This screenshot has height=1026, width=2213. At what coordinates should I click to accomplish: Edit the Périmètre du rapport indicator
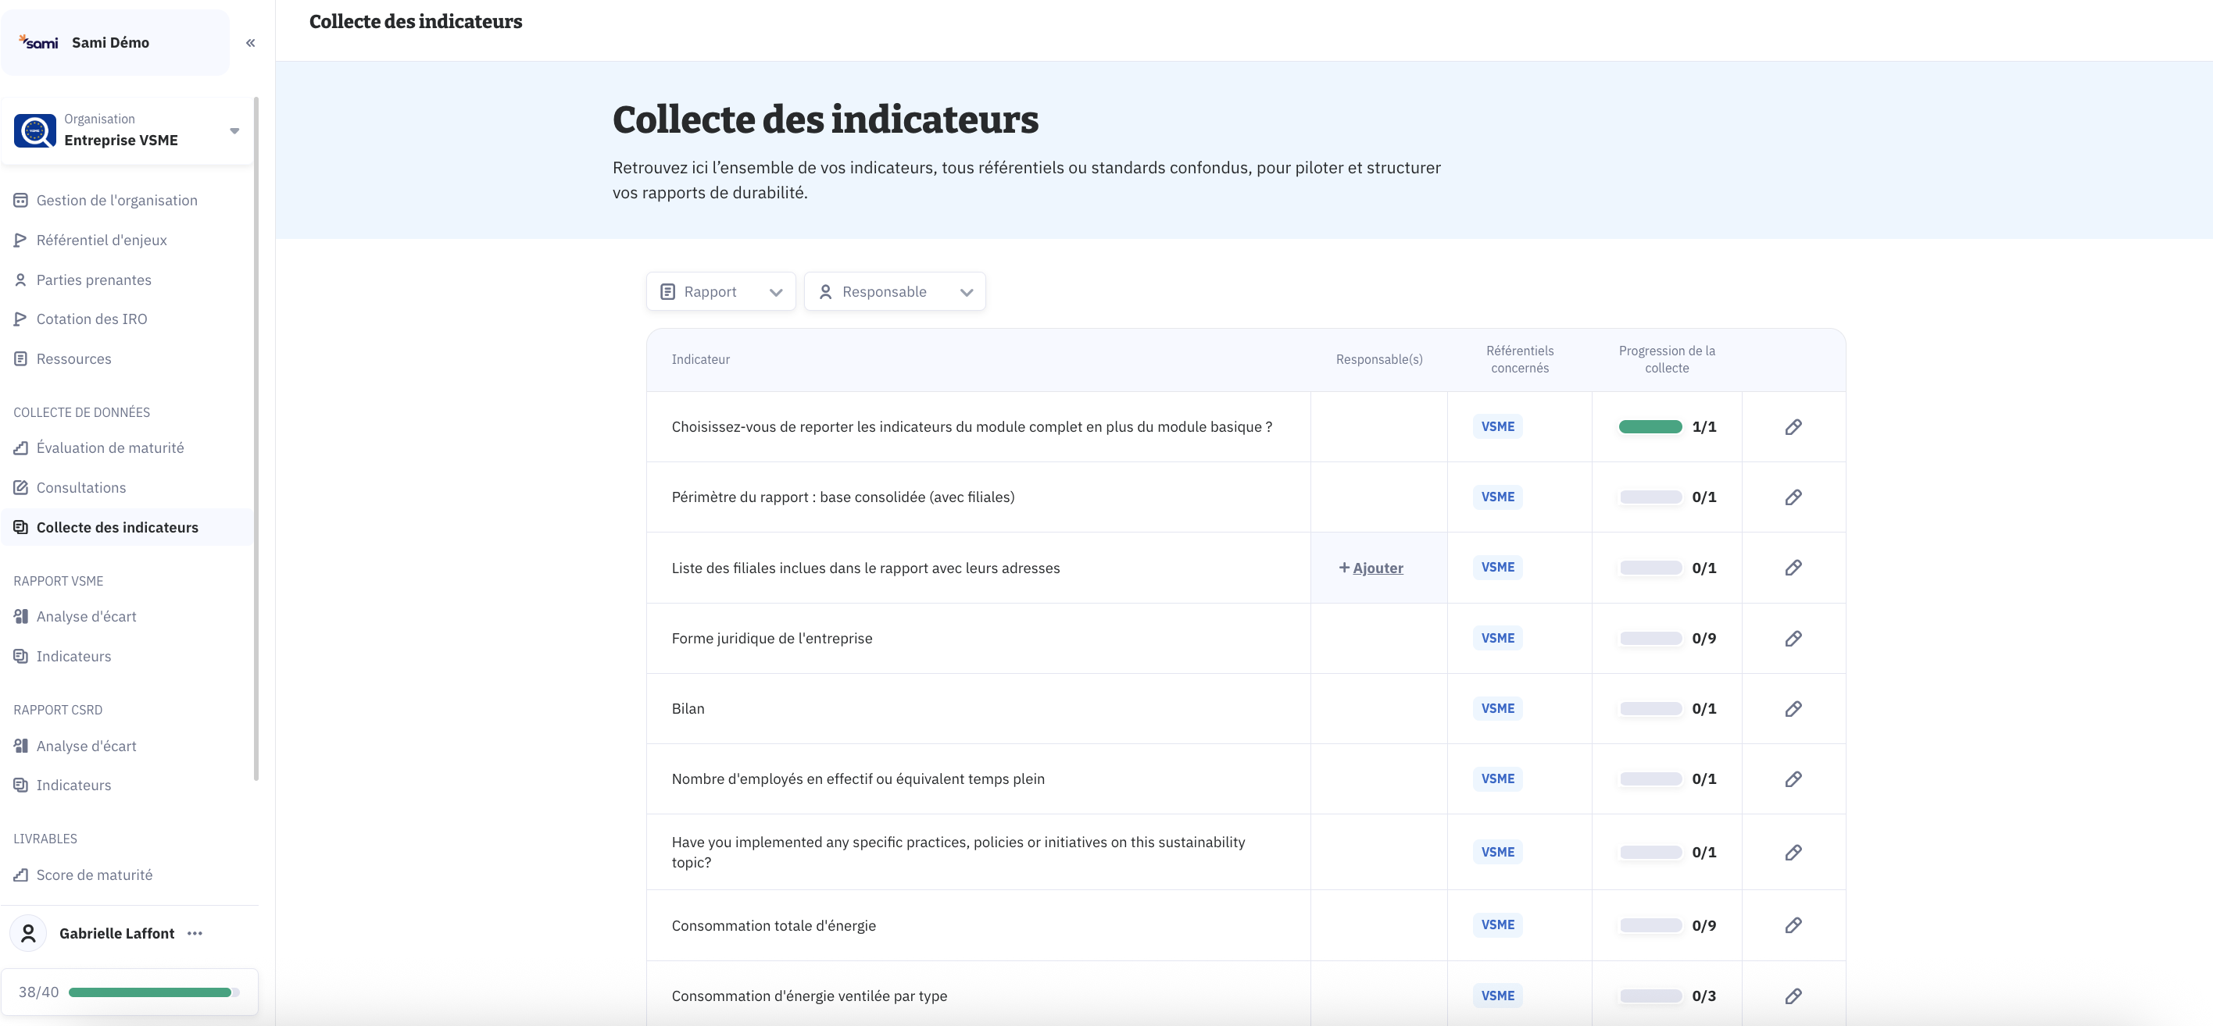point(1793,498)
